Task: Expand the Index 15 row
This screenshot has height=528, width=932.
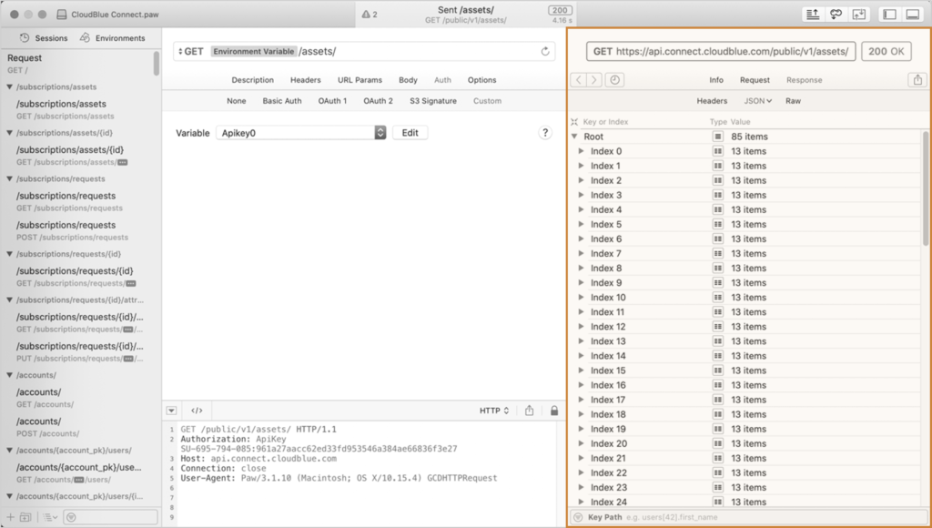Action: pos(582,371)
